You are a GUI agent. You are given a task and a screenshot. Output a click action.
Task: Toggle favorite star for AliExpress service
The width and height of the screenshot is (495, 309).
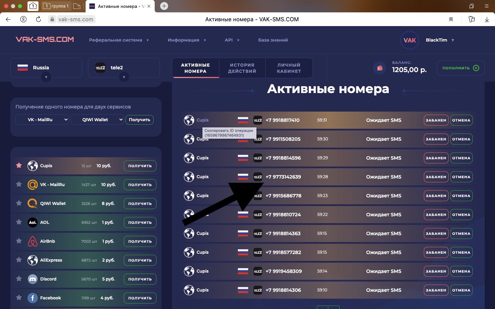19,260
